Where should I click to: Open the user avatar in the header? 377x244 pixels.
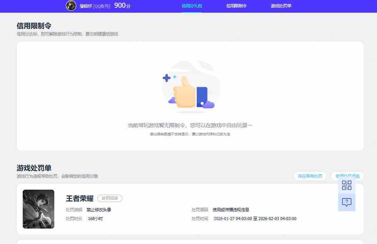pos(71,5)
